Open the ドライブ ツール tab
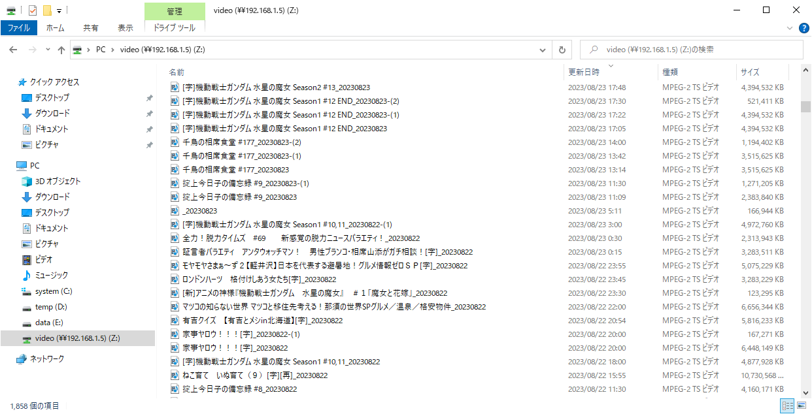Viewport: 812px width, 414px height. (x=175, y=27)
